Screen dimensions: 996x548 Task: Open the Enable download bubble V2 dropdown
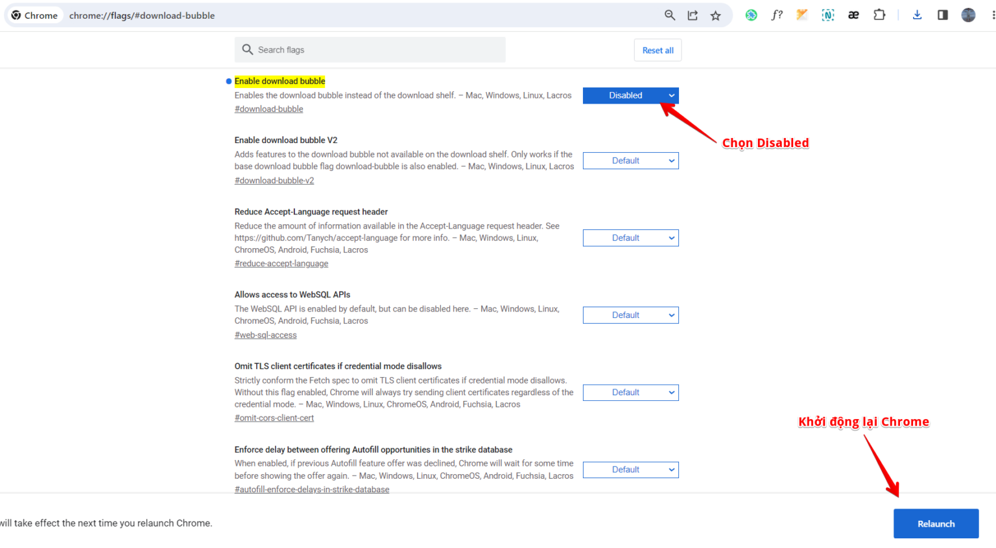tap(630, 161)
